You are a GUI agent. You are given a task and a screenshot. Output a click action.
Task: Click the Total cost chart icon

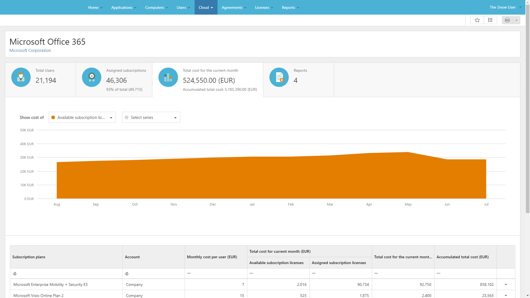pos(168,77)
